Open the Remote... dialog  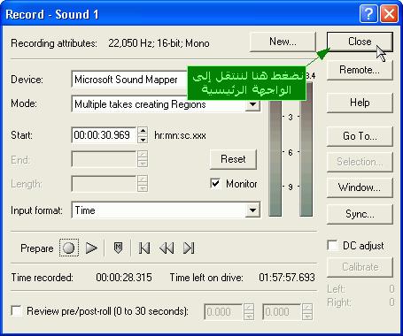(x=360, y=70)
